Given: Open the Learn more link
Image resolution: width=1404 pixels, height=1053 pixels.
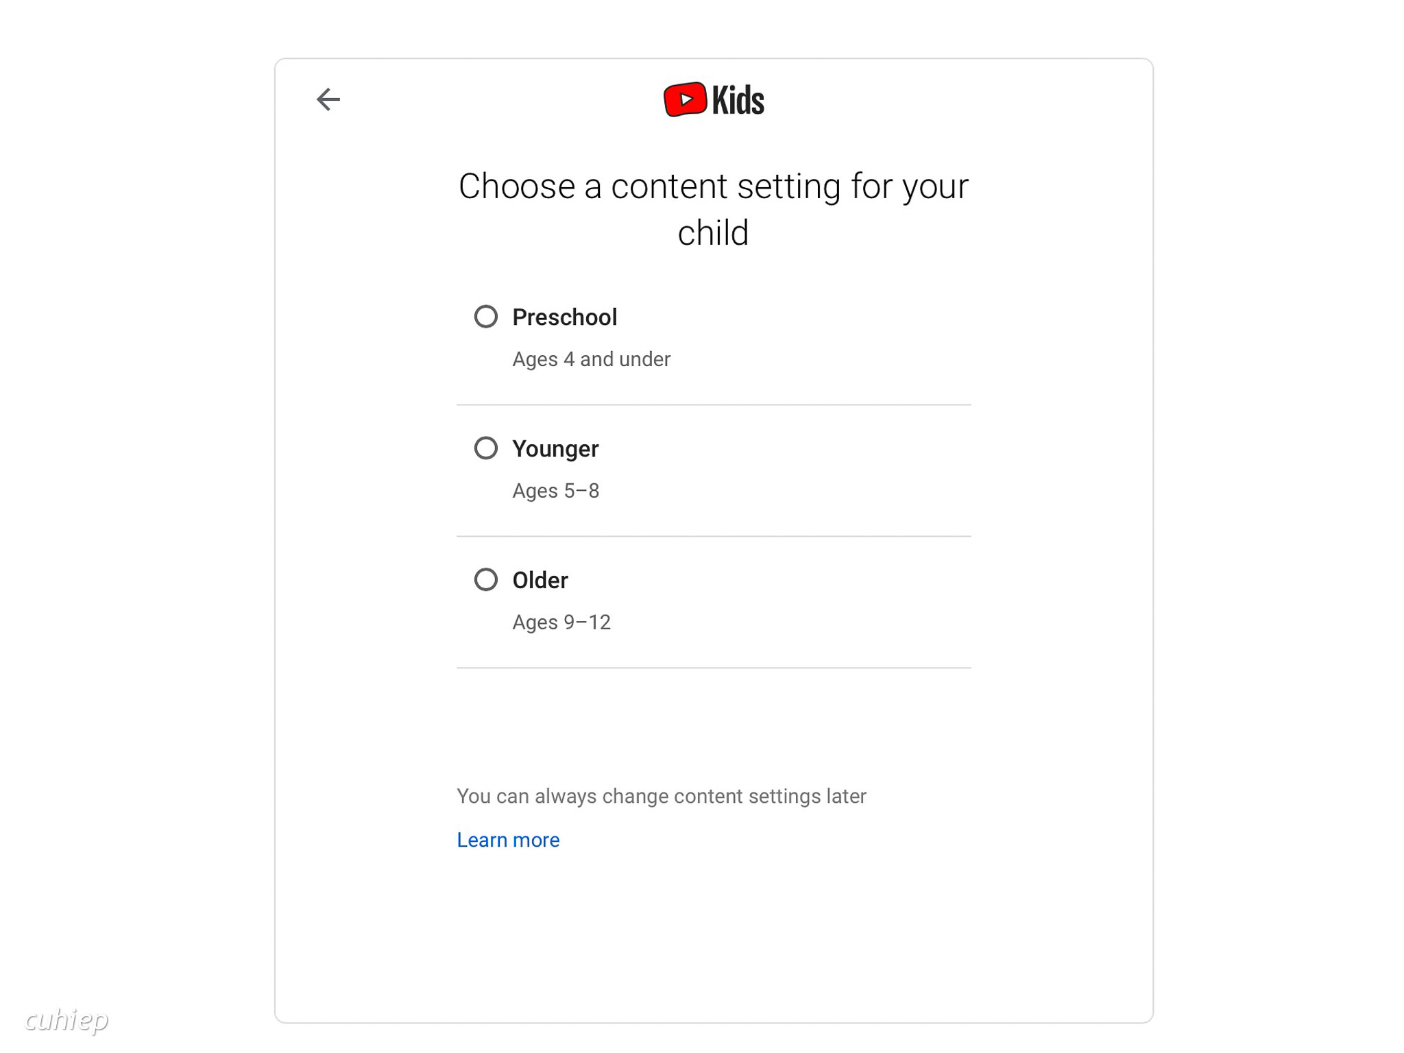Looking at the screenshot, I should [508, 840].
